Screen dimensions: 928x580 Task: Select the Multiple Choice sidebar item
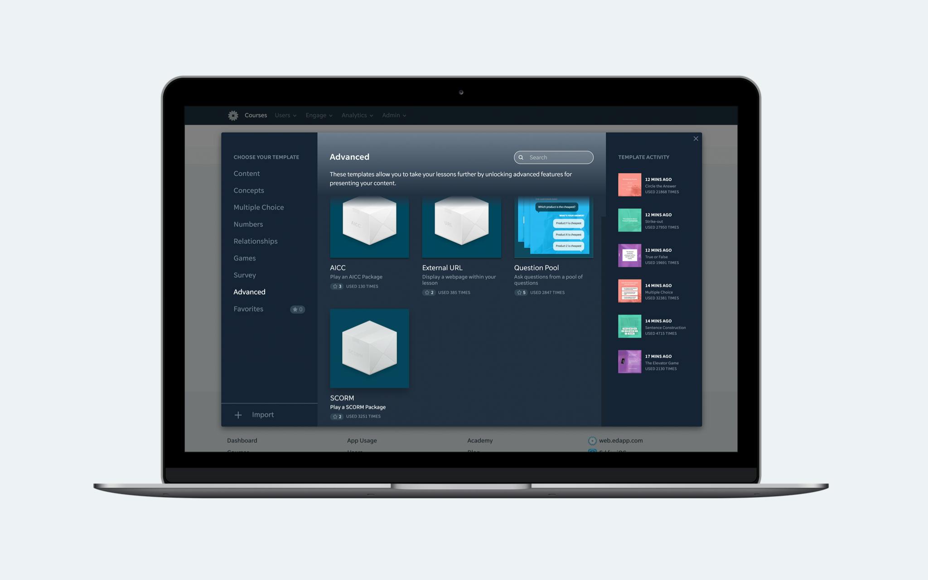coord(259,207)
